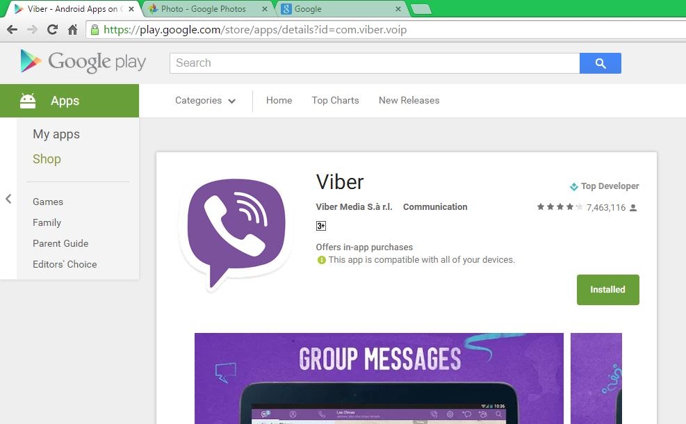Open the Parent Guide link
The height and width of the screenshot is (424, 686).
(x=60, y=243)
